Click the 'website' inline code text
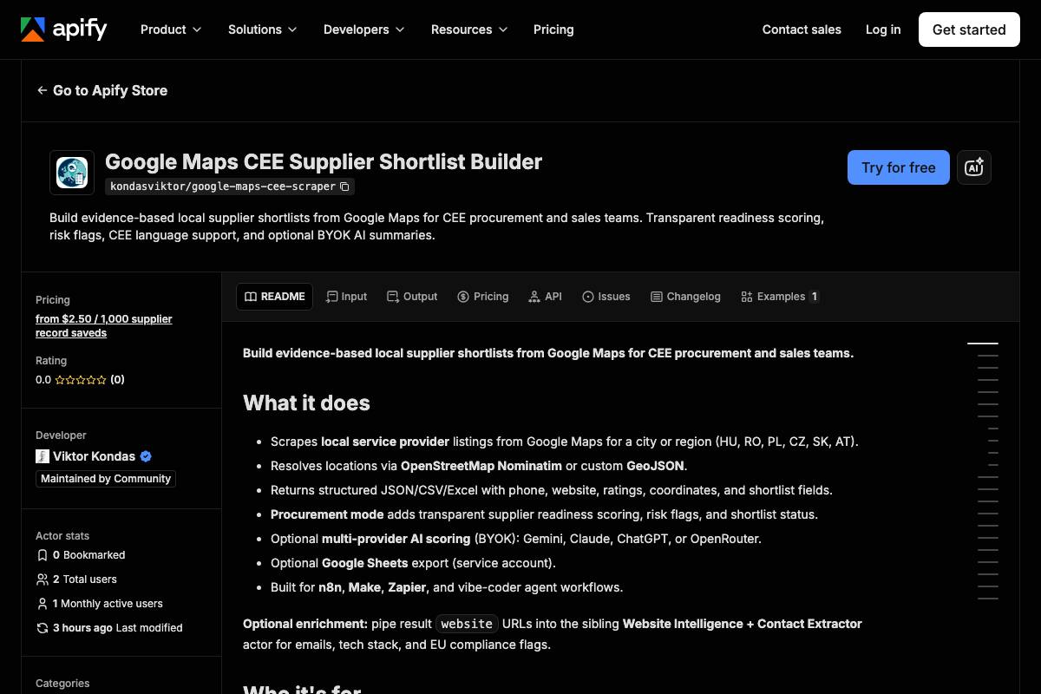 point(467,624)
